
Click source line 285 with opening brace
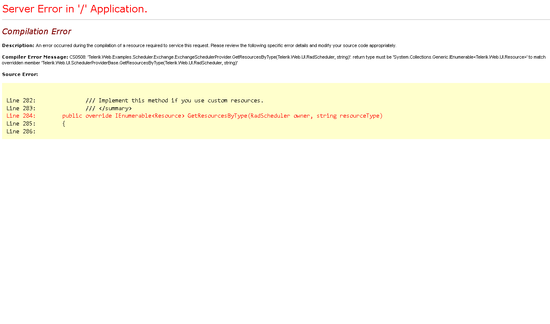(x=36, y=123)
